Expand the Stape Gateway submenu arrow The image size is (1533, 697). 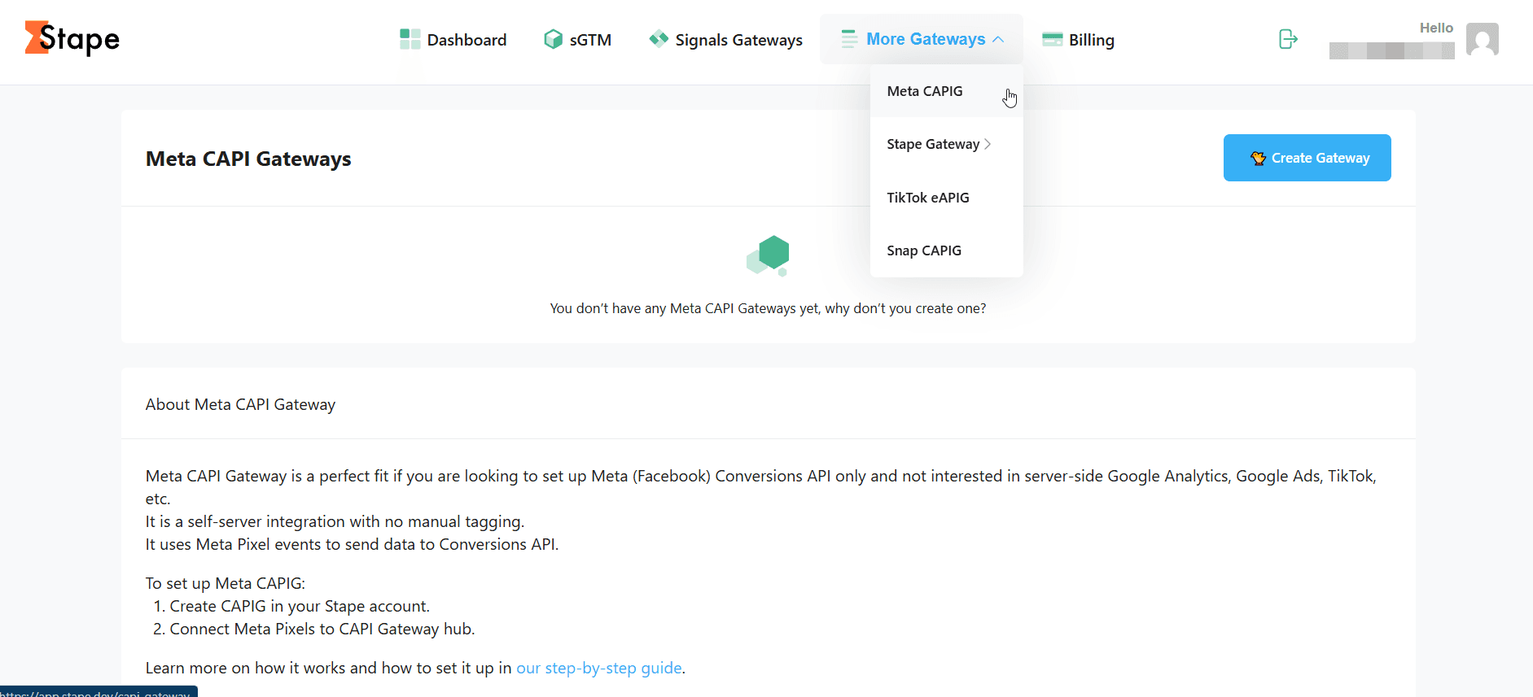click(x=988, y=144)
